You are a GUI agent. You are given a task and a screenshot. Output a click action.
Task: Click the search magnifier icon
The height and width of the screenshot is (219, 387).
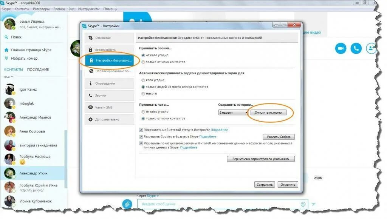pyautogui.click(x=6, y=37)
